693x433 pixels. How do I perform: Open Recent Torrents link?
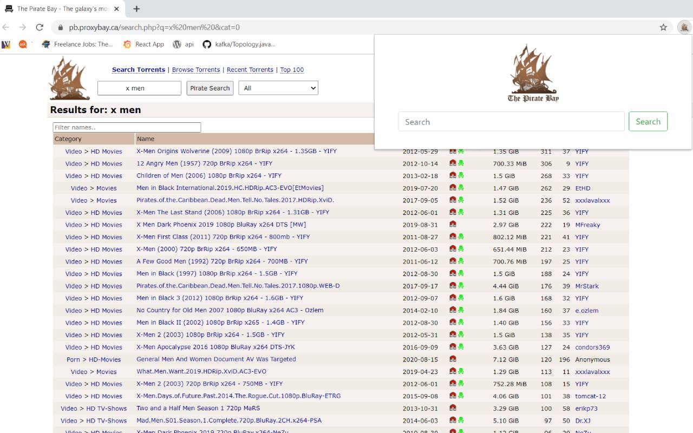pos(250,70)
